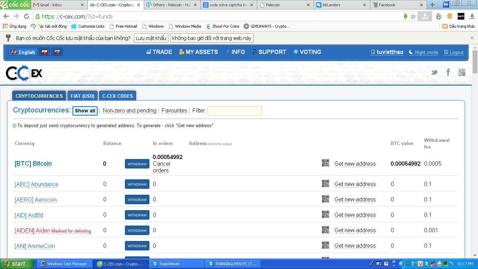Open Dấu trang khác bookmarks folder
The image size is (478, 269).
459,26
